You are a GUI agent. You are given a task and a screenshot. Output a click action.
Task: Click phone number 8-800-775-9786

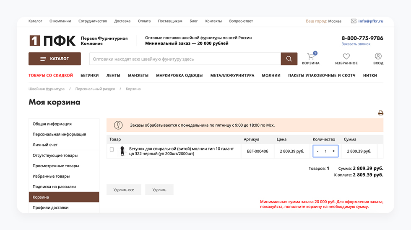[x=362, y=38]
